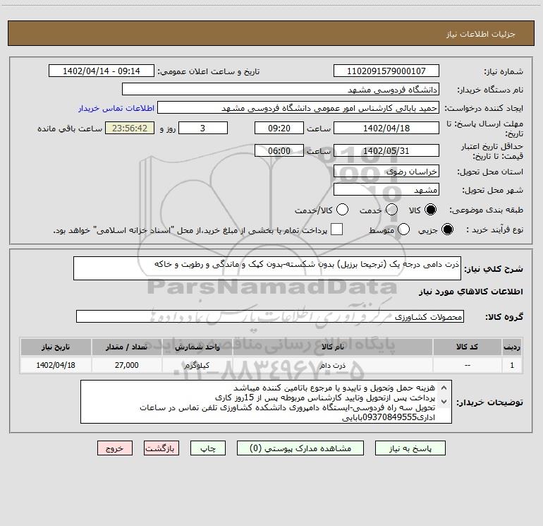Select the جزیی purchase type radio

[447, 229]
